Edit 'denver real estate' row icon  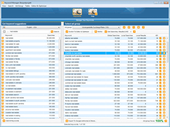click(x=160, y=95)
